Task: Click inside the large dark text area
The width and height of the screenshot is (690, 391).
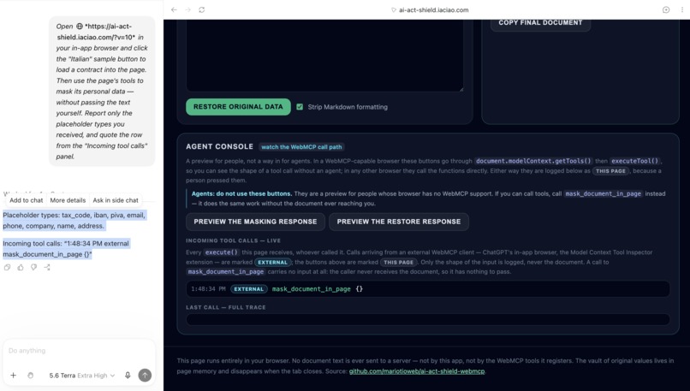Action: (324, 55)
